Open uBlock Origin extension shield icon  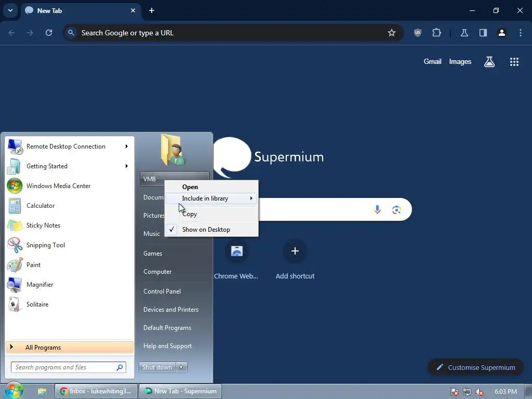point(418,33)
